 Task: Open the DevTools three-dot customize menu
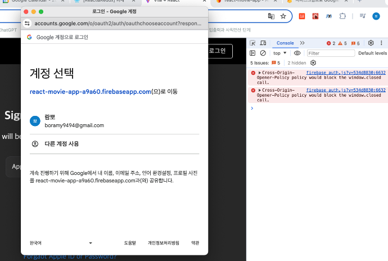(381, 43)
